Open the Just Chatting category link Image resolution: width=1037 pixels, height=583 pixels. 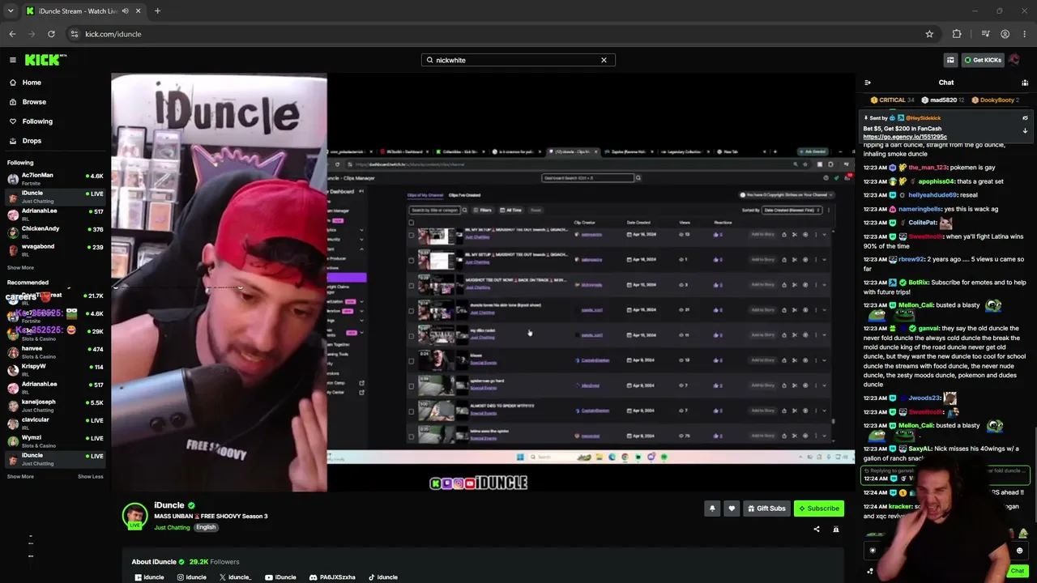172,528
